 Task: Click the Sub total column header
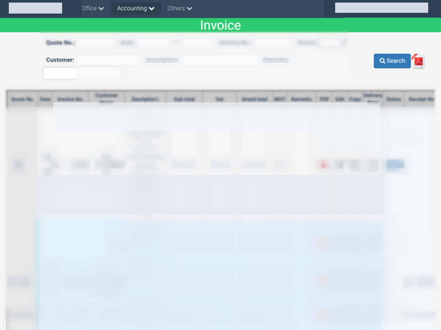(184, 99)
